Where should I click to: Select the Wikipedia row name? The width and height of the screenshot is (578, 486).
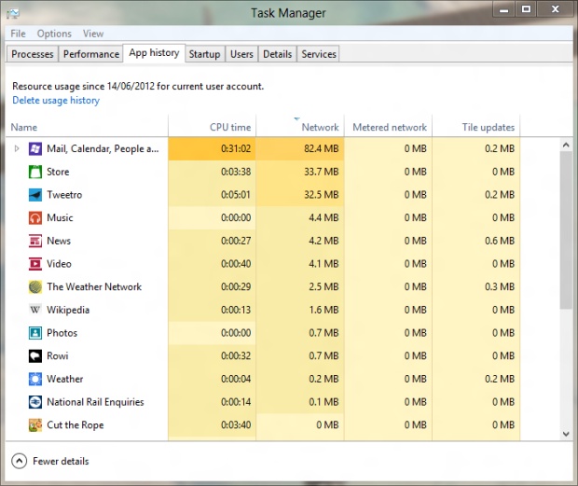click(68, 310)
